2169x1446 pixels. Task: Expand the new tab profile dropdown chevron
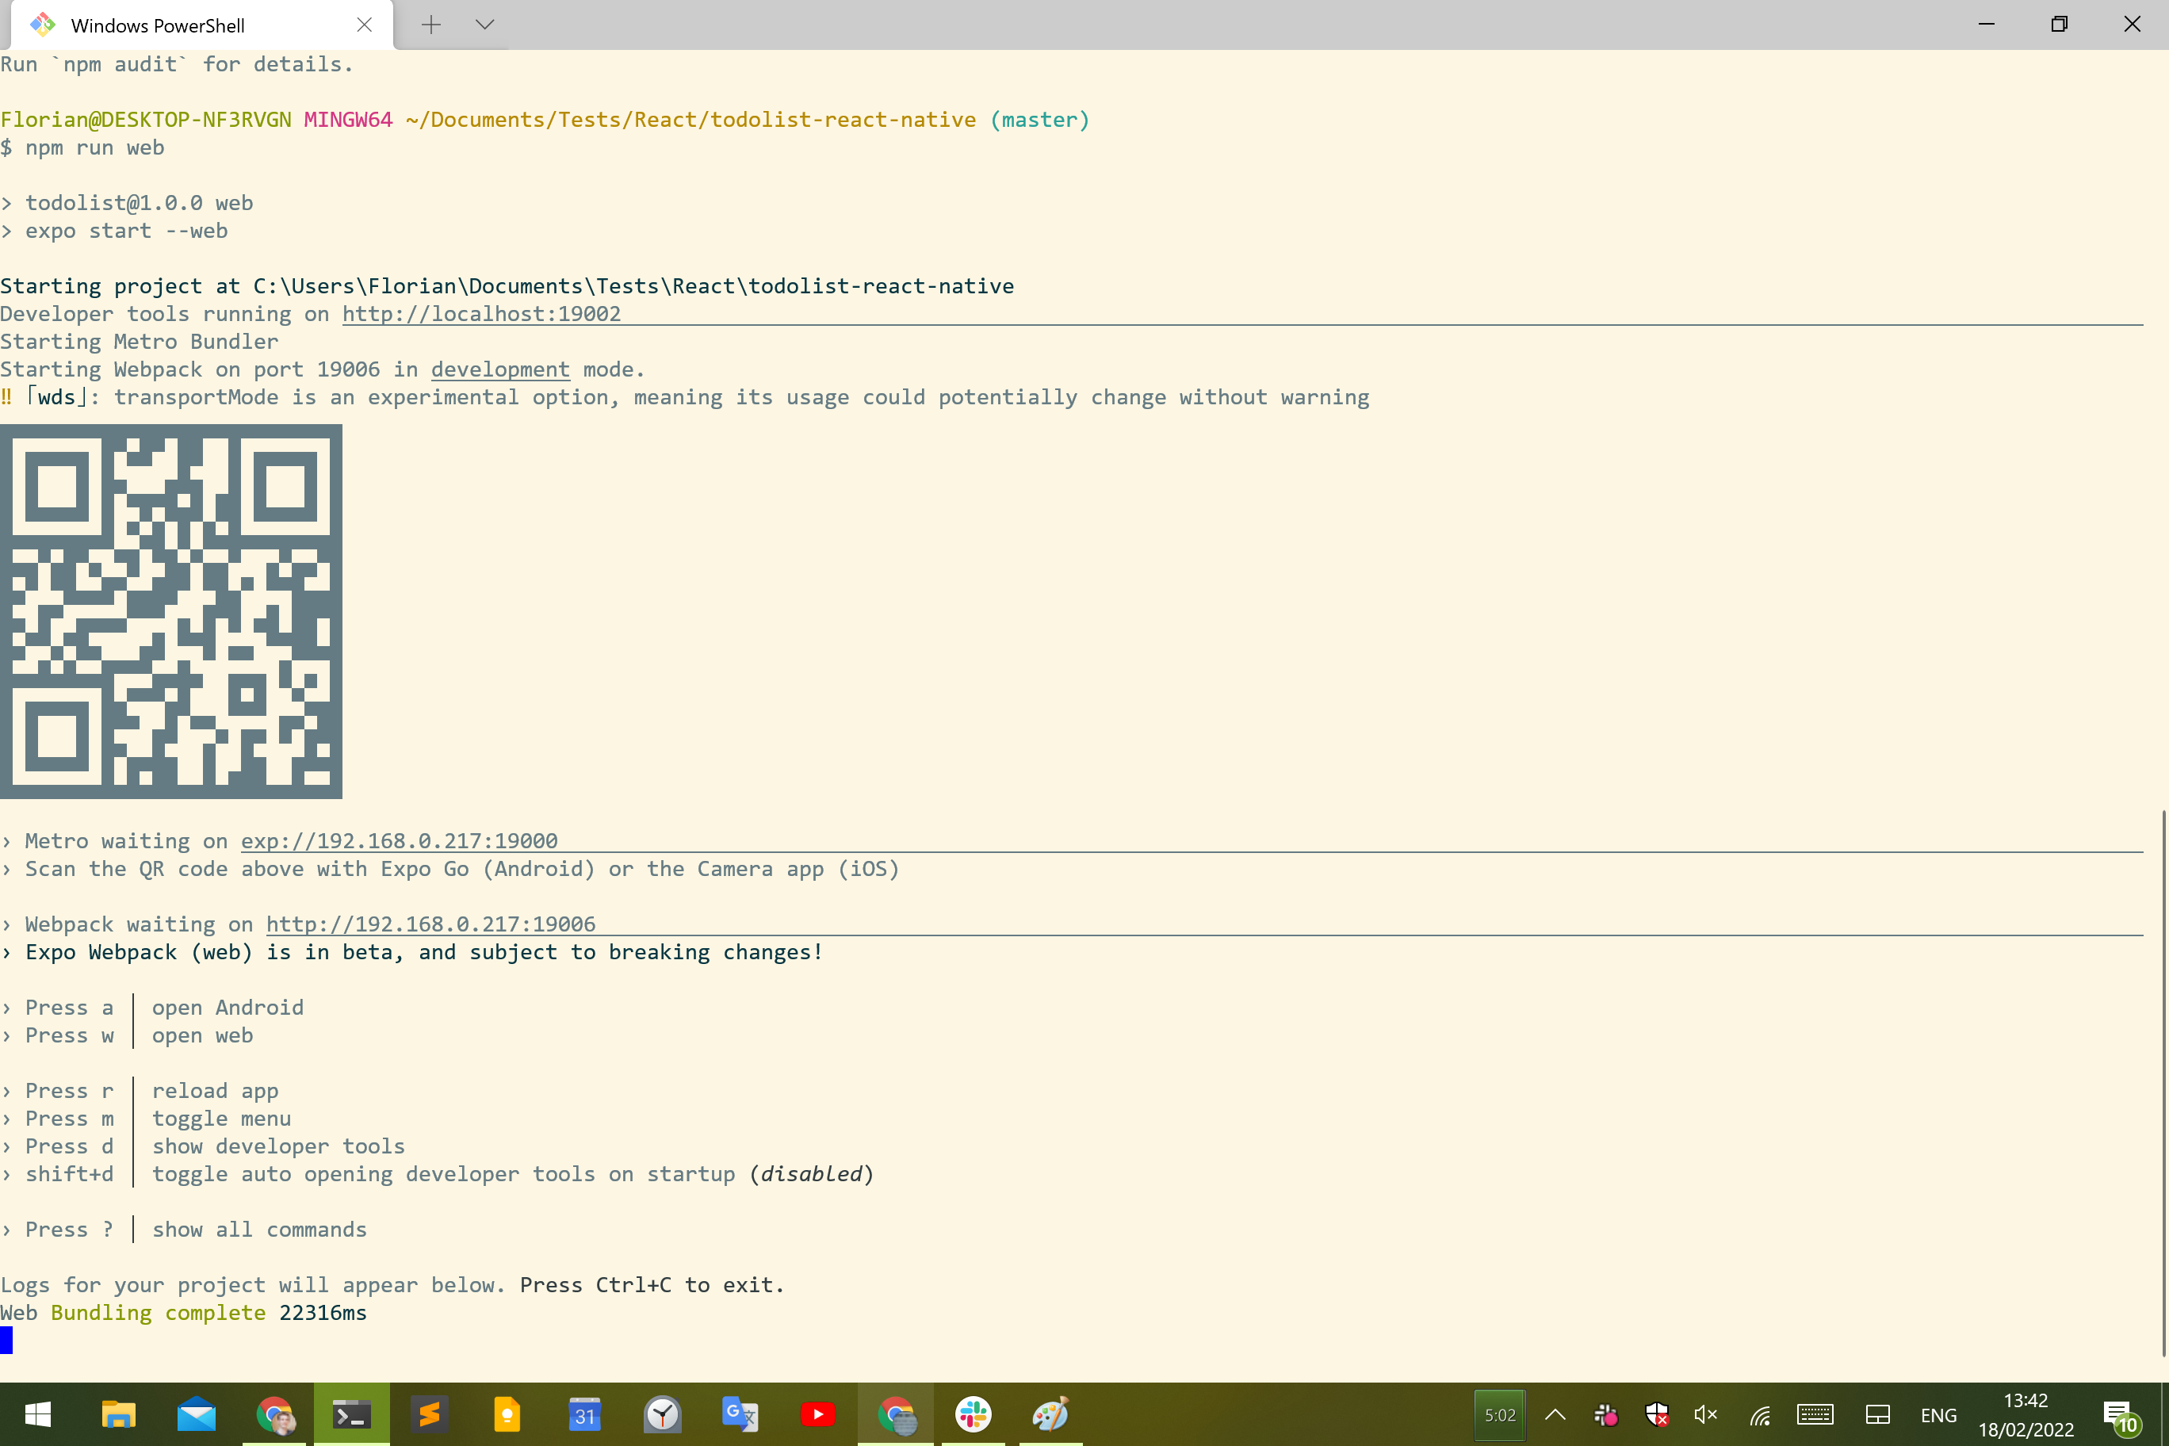tap(484, 25)
